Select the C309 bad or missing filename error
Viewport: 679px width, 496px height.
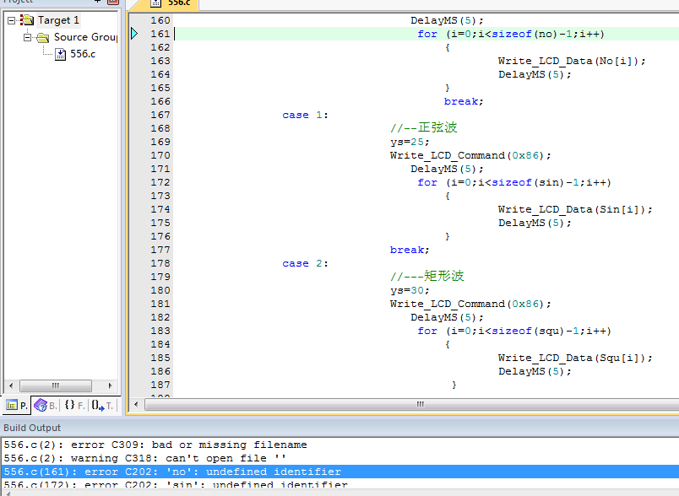155,445
